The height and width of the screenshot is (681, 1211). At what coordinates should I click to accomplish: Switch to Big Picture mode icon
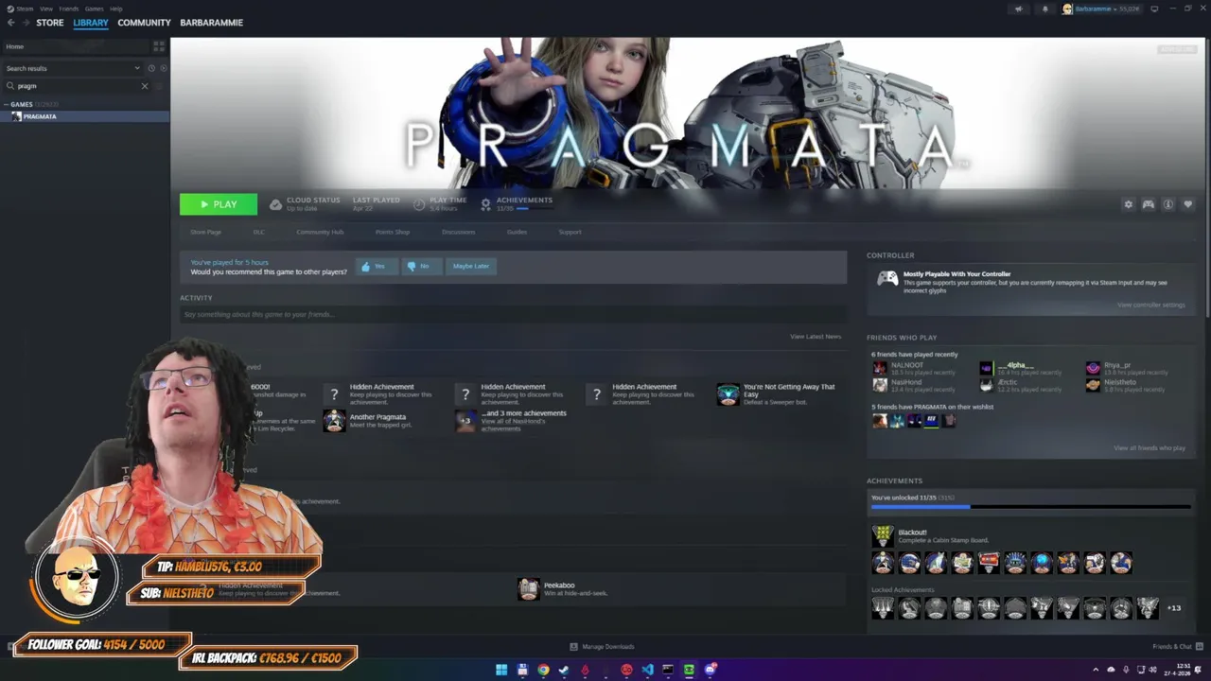(x=1154, y=9)
